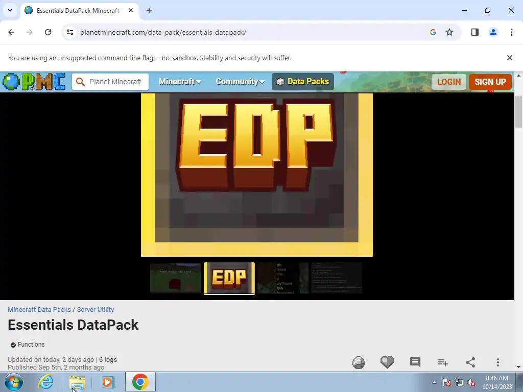Image resolution: width=523 pixels, height=392 pixels.
Task: Click the search magnifier icon
Action: [x=80, y=82]
